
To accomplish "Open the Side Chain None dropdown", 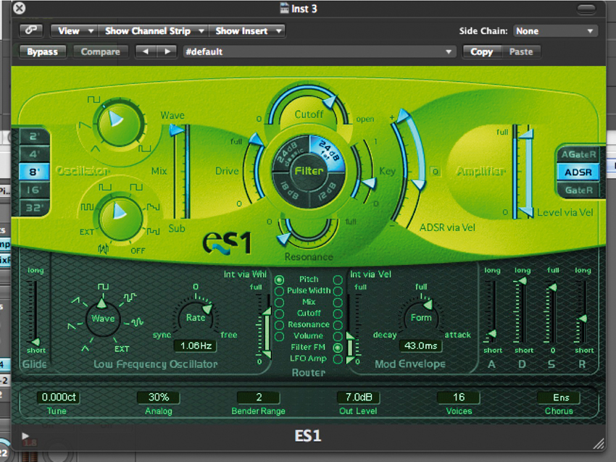I will (556, 31).
